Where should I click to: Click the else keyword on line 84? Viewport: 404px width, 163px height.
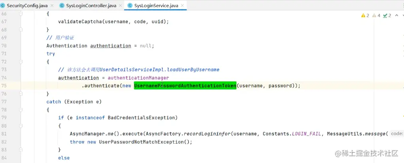(64, 158)
